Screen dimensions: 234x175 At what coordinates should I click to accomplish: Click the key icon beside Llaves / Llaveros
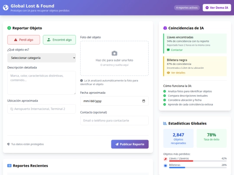tap(166, 159)
